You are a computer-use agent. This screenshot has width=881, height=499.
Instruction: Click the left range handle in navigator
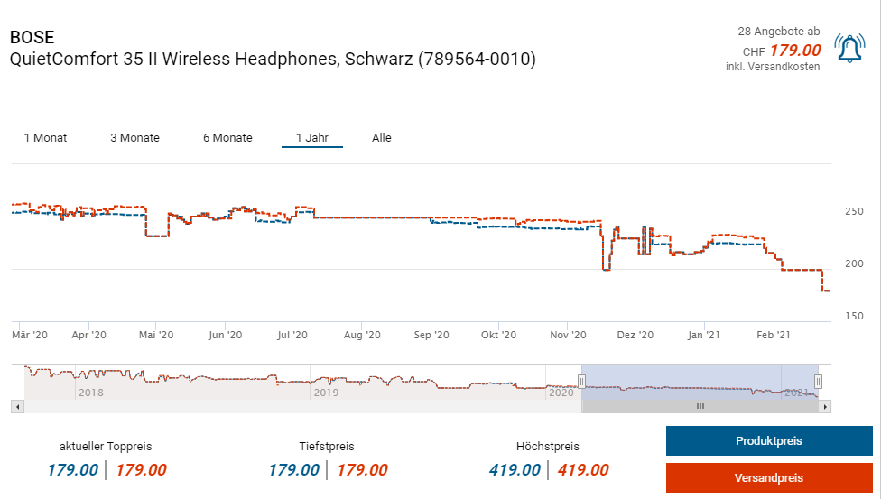coord(582,382)
